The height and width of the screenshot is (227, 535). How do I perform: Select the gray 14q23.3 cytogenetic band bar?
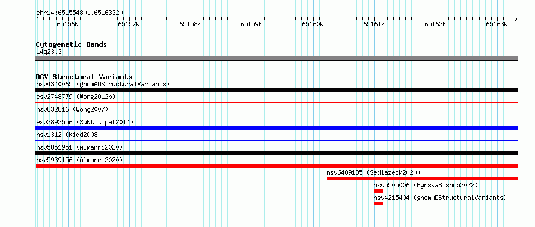tap(277, 58)
